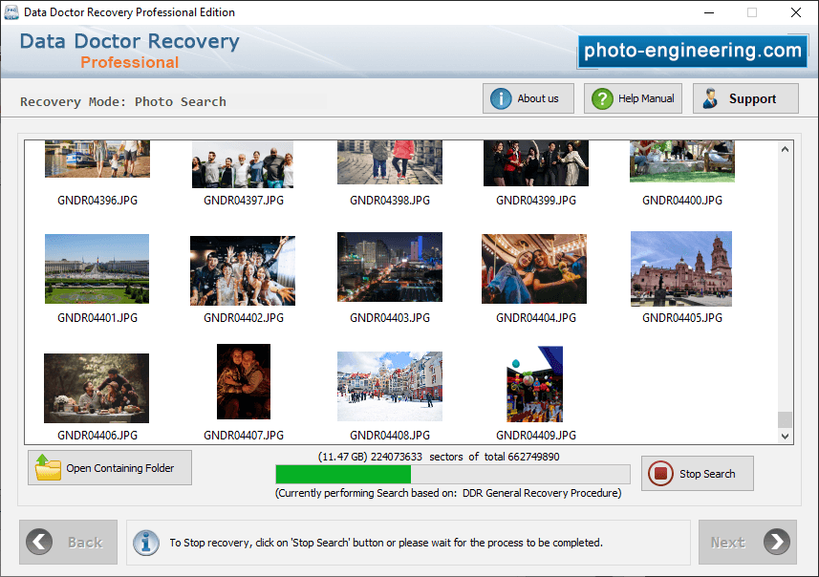The height and width of the screenshot is (577, 819).
Task: Click file name GNDR04405.JPG
Action: [682, 318]
